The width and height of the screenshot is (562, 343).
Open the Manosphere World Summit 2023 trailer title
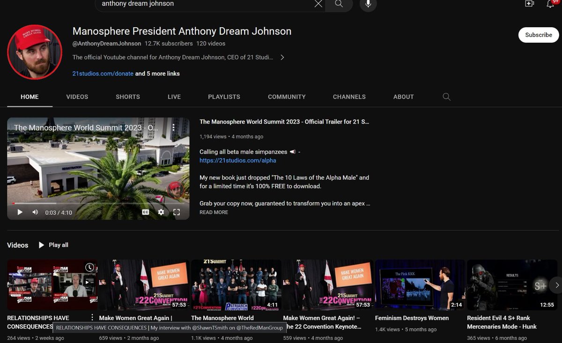tap(284, 122)
